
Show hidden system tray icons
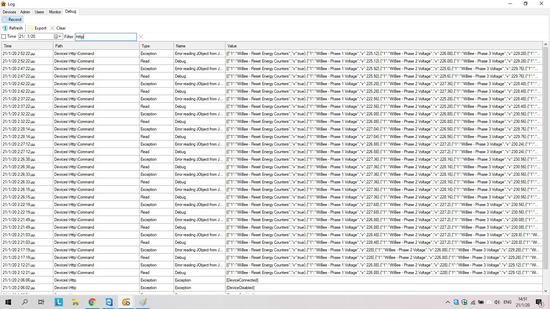pyautogui.click(x=448, y=302)
